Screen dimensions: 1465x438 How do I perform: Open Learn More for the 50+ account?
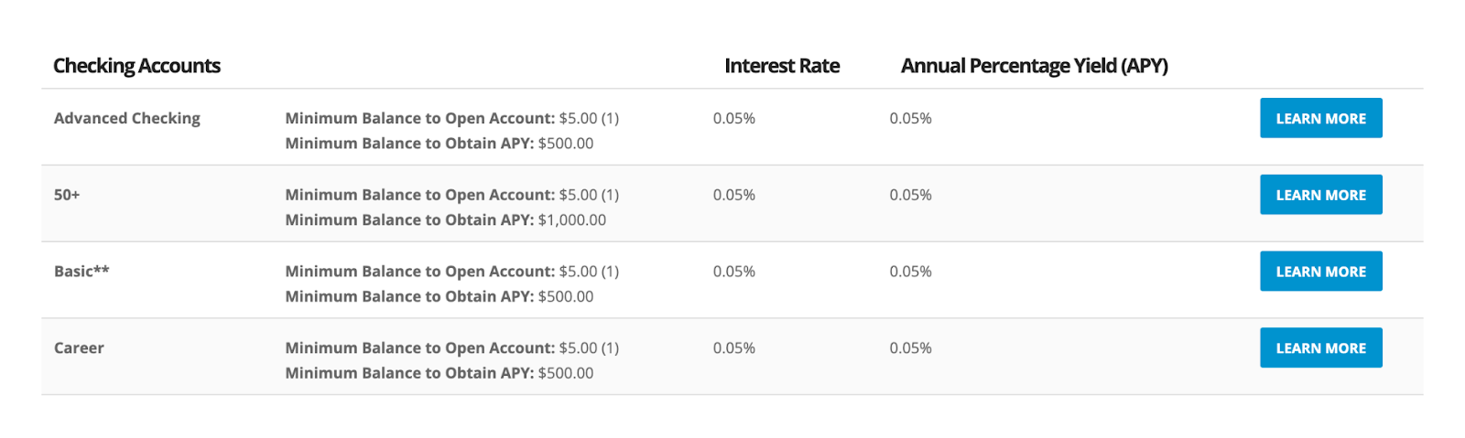[1320, 195]
